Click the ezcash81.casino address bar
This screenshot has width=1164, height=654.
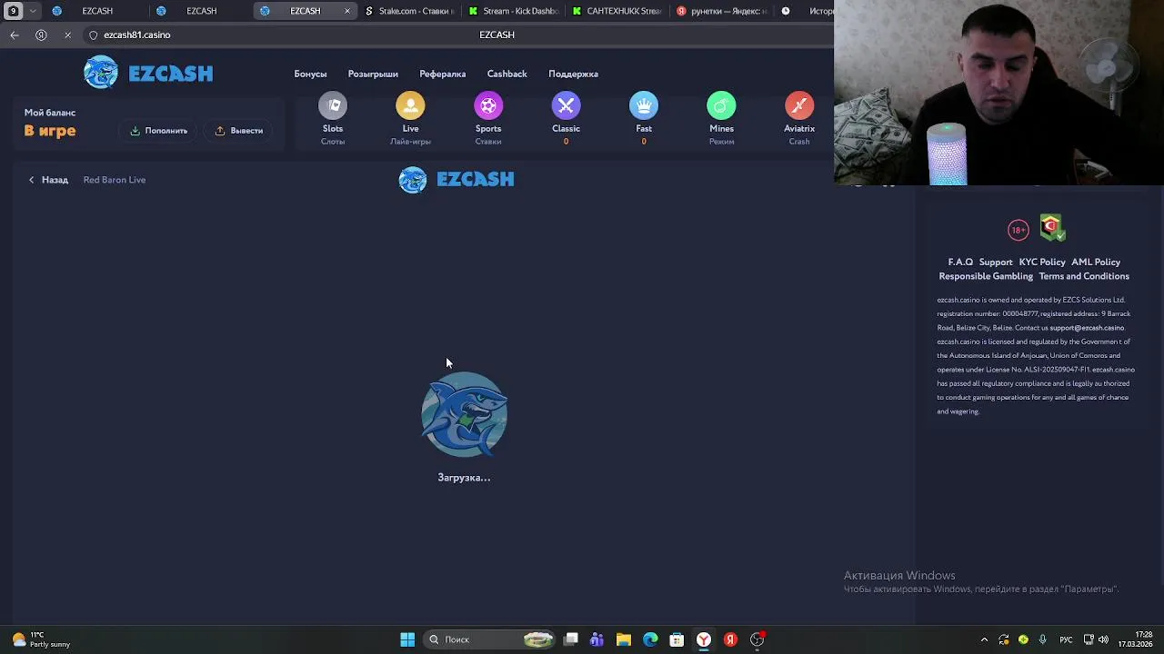point(136,35)
